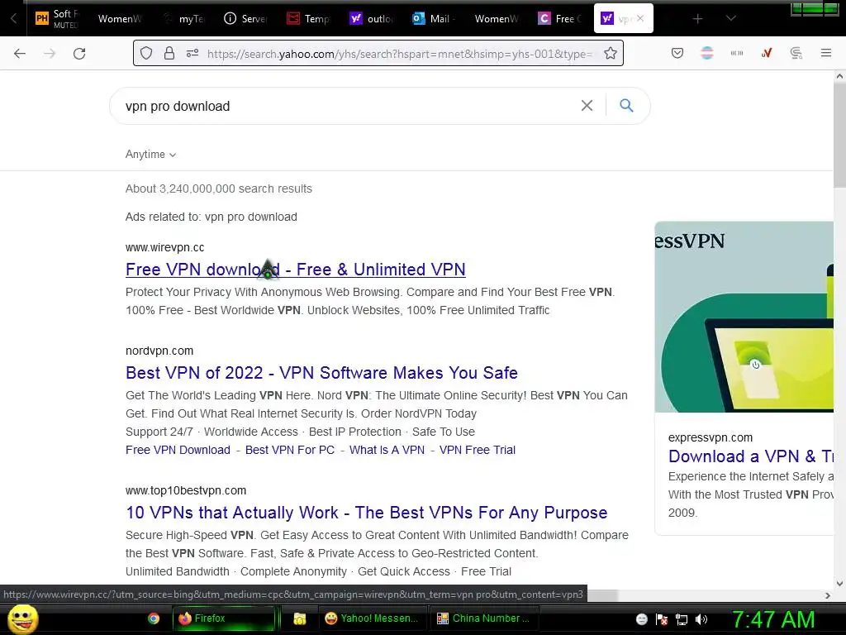Switch to the Yahoo outlook search tab
846x635 pixels.
(371, 18)
